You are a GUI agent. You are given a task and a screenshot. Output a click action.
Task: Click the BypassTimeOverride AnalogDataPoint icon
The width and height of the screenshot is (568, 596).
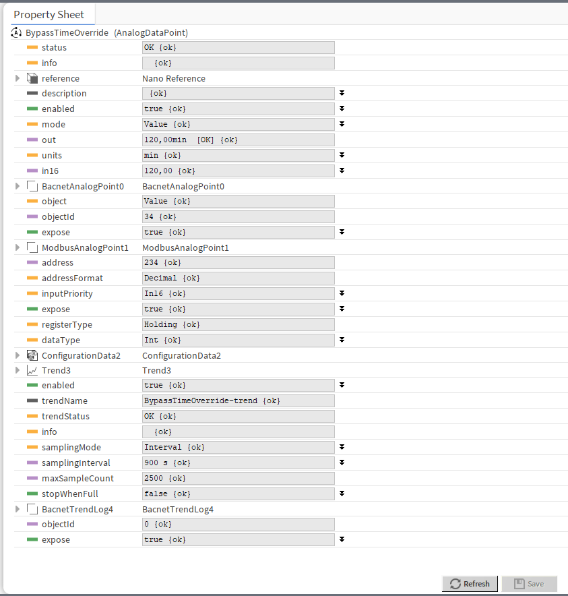(18, 32)
